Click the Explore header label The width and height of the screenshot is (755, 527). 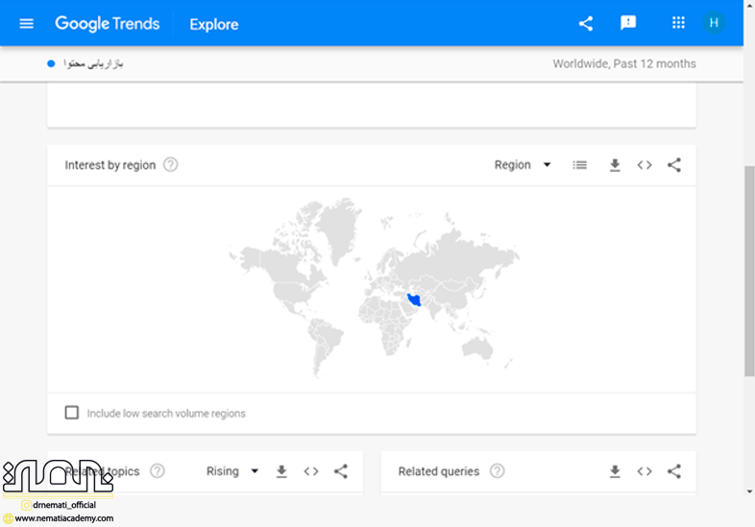pos(213,24)
